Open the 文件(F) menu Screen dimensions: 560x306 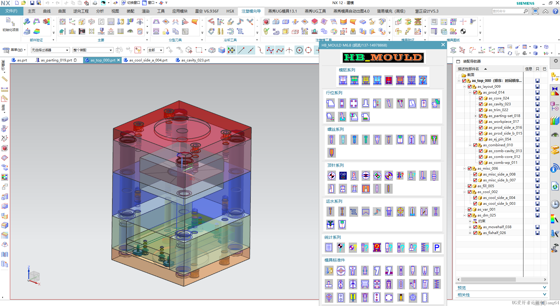pyautogui.click(x=11, y=11)
